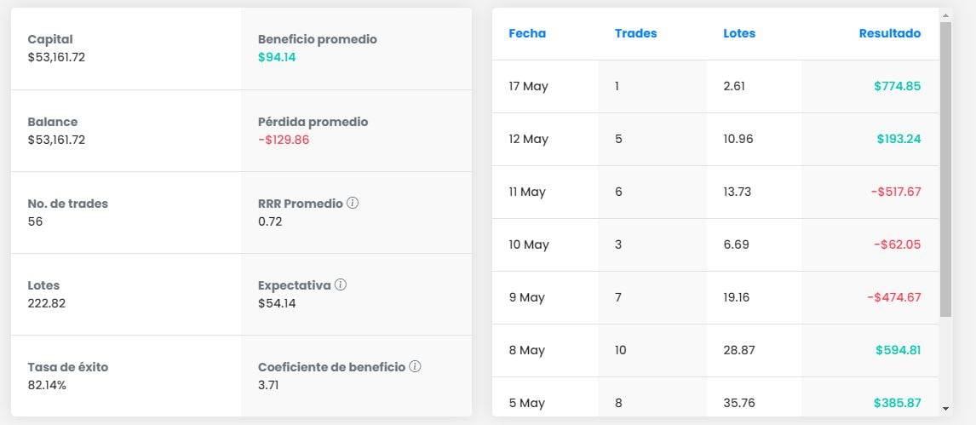Sort table by Resultado column header
The height and width of the screenshot is (425, 976).
[889, 34]
